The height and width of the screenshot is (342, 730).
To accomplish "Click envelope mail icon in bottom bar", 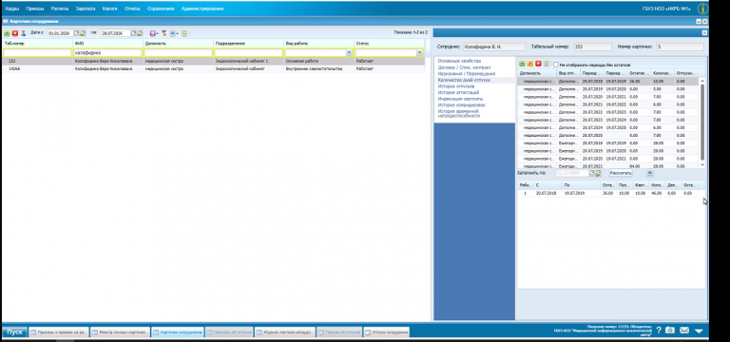I will [x=683, y=331].
